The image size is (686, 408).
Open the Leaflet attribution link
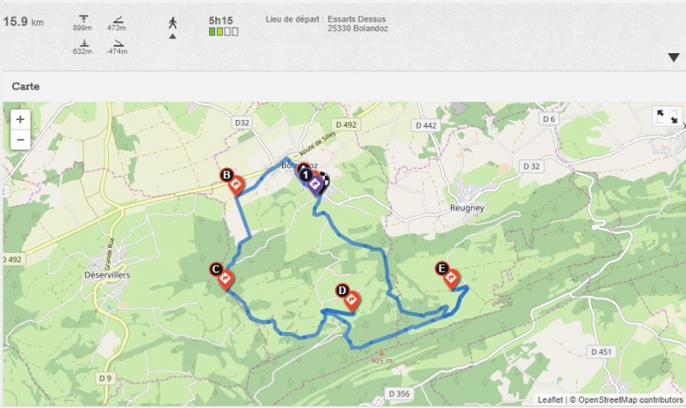[x=550, y=399]
